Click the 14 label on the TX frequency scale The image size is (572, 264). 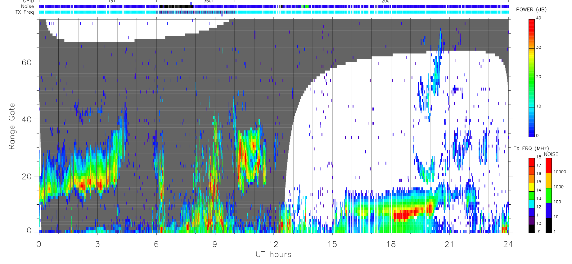(x=538, y=190)
